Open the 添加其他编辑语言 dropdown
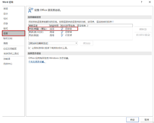This screenshot has width=154, height=123. (x=53, y=43)
